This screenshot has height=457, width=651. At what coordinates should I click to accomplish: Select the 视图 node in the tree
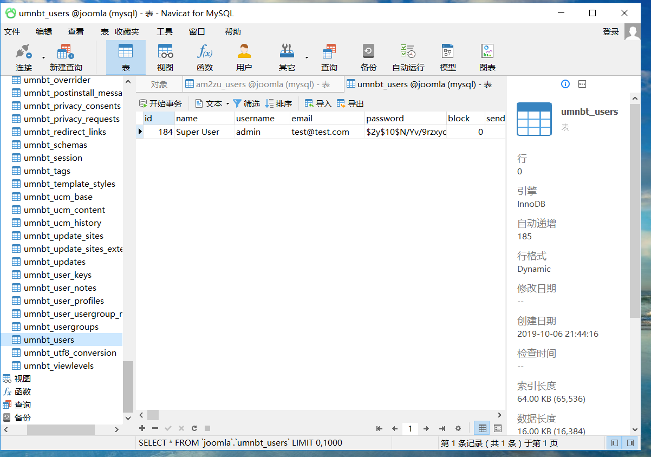coord(23,378)
